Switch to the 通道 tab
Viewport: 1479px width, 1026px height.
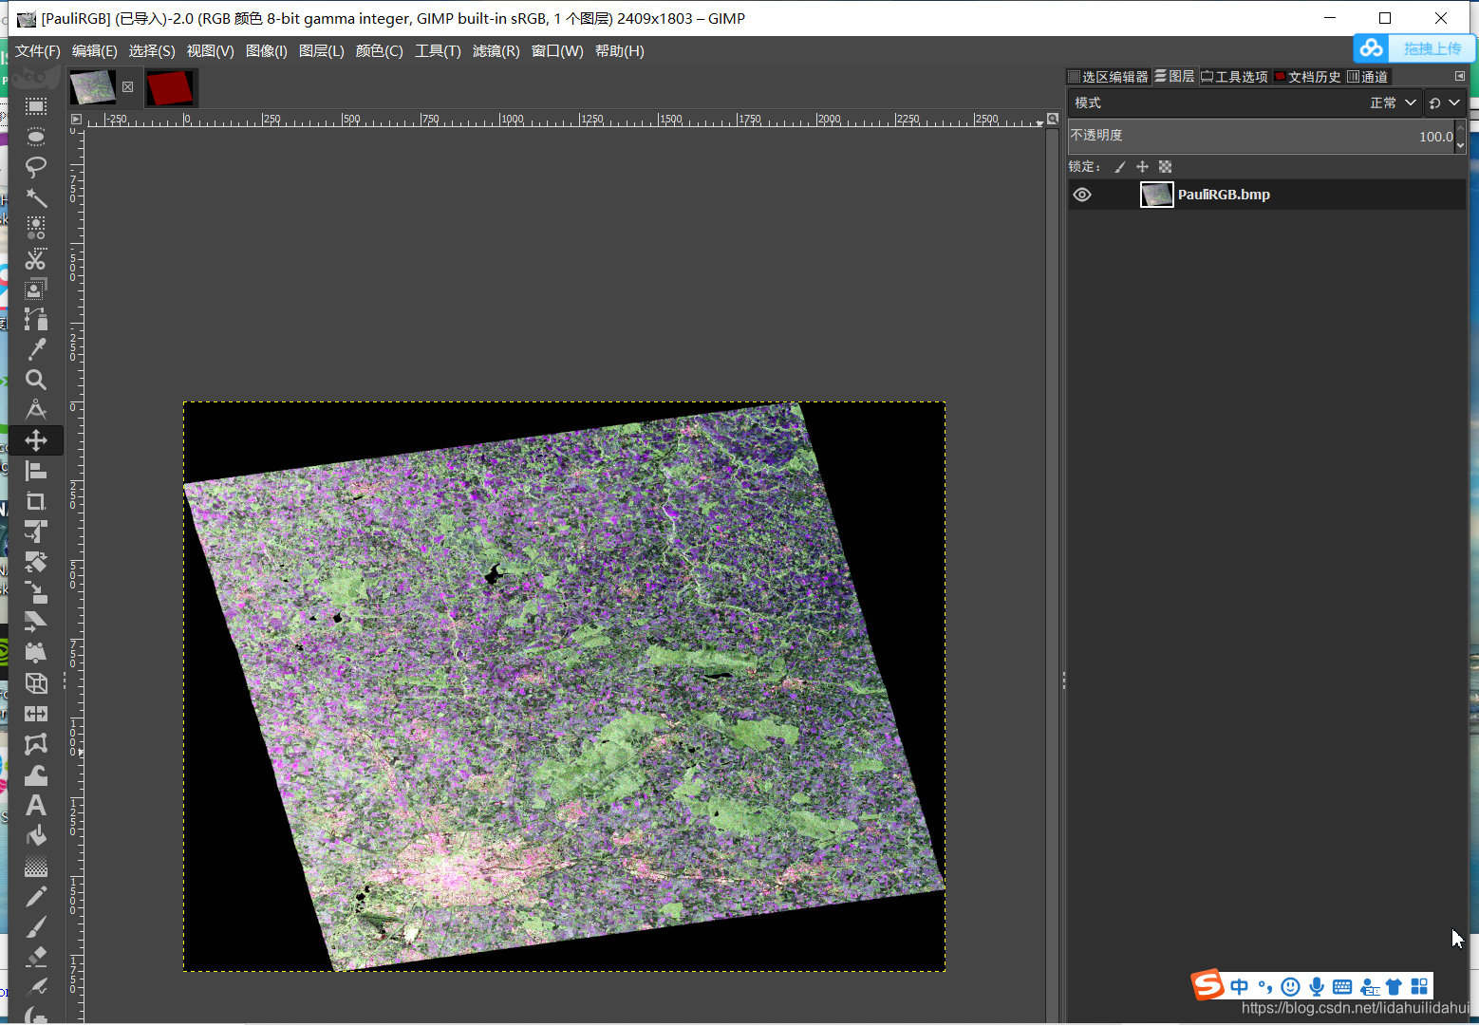point(1368,77)
